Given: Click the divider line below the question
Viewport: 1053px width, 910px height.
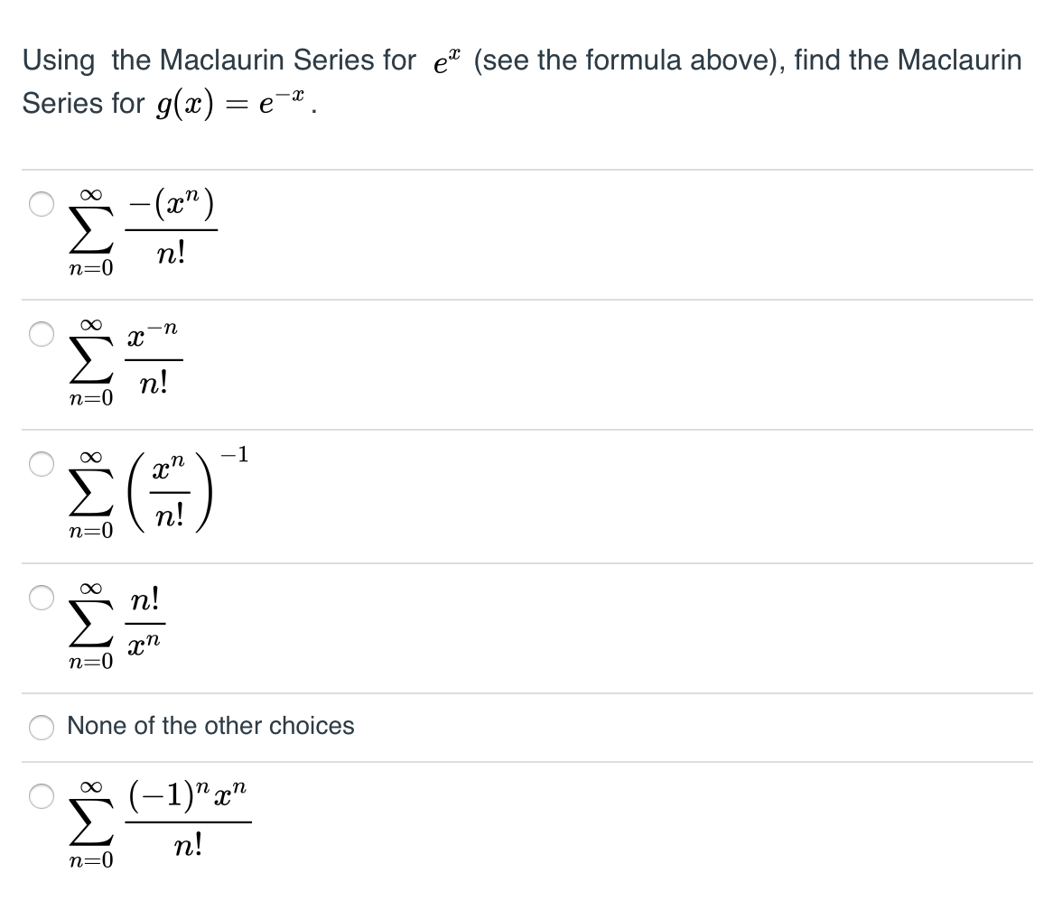Looking at the screenshot, I should [x=526, y=168].
